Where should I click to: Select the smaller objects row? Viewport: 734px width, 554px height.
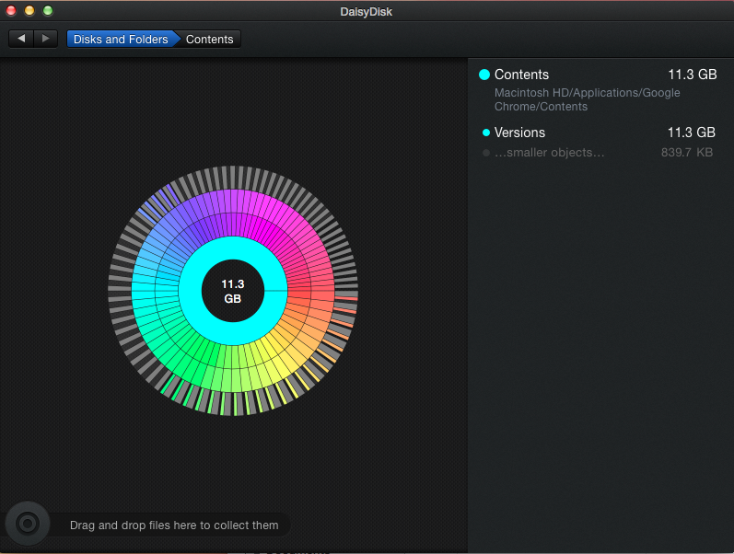coord(599,153)
